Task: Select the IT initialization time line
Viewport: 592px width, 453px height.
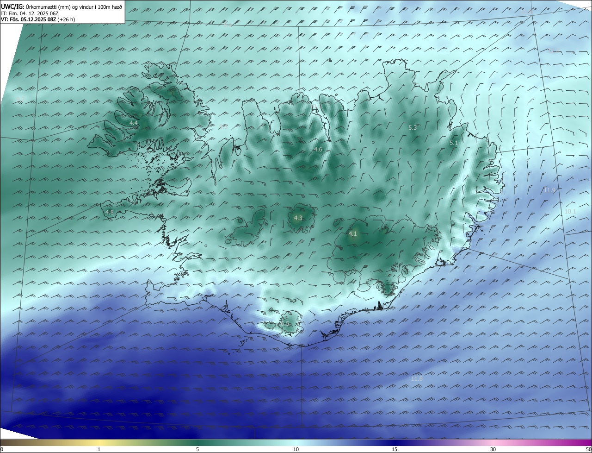Action: click(30, 13)
